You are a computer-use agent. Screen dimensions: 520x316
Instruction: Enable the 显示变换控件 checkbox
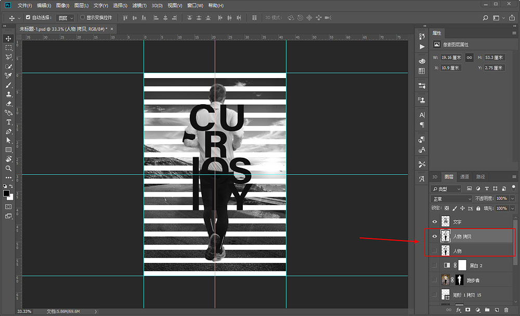click(x=83, y=17)
